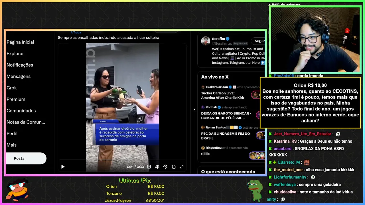Click the post text Sempre as encalhadas

[108, 37]
